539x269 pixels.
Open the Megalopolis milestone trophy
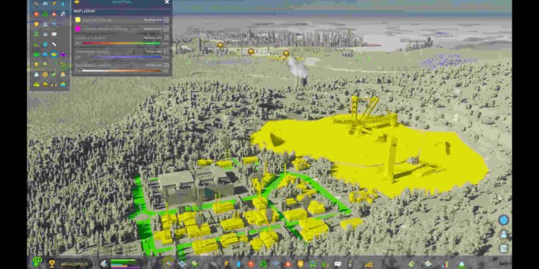[x=52, y=264]
